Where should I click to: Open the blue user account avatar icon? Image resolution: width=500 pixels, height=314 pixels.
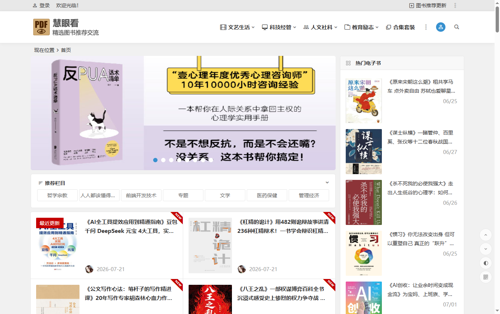coord(441,27)
